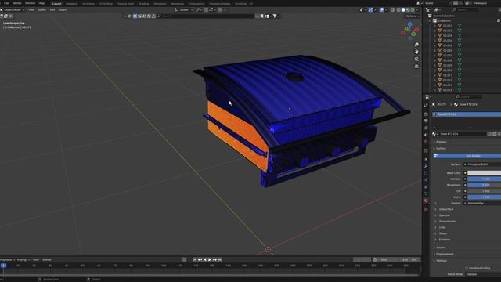Switch to the Shading workspace tab
The width and height of the screenshot is (501, 282).
pos(143,4)
